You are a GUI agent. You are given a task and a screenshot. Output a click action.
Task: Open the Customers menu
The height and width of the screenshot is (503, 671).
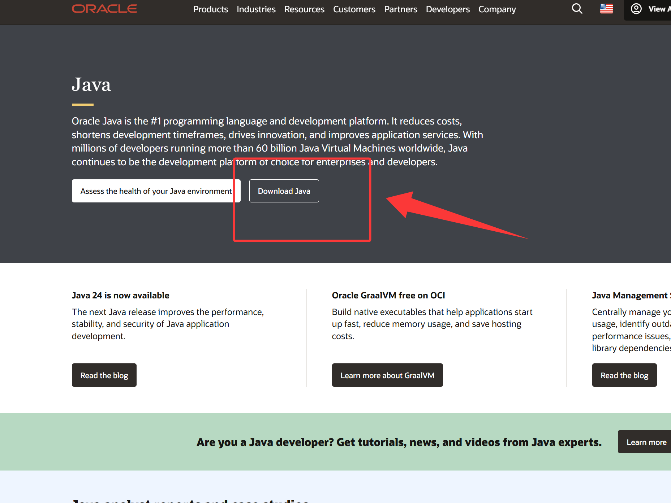(x=354, y=9)
